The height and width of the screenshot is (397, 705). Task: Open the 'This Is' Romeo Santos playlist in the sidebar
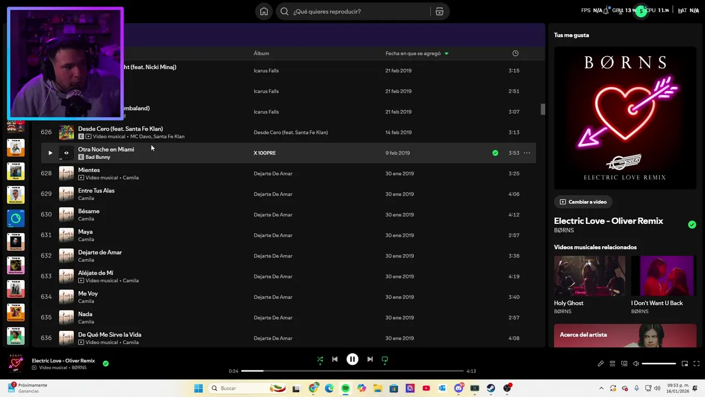15,195
